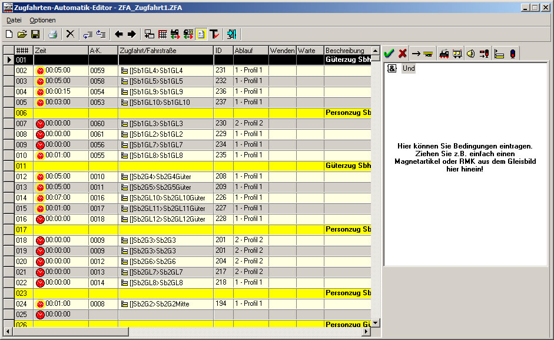Click the horizontal scrollbar right arrow
This screenshot has width=554, height=340.
[367, 332]
